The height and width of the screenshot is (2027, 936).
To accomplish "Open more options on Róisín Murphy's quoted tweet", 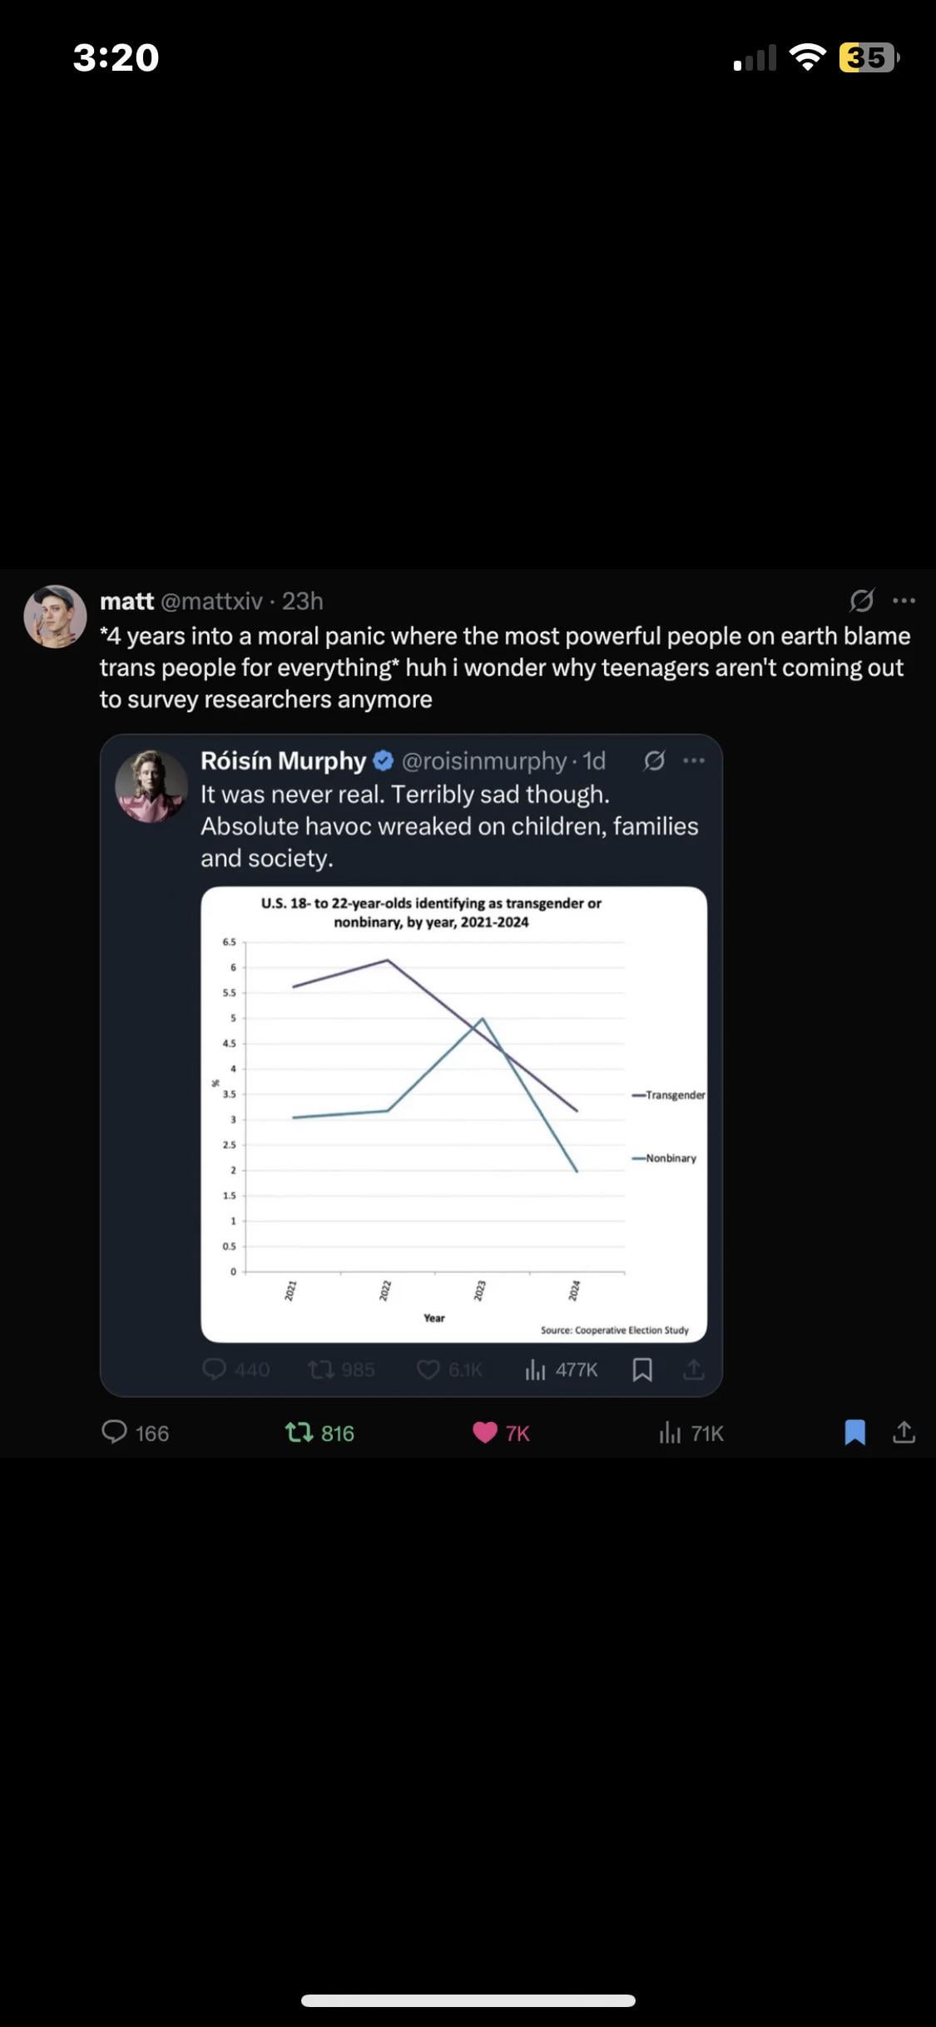I will point(693,761).
